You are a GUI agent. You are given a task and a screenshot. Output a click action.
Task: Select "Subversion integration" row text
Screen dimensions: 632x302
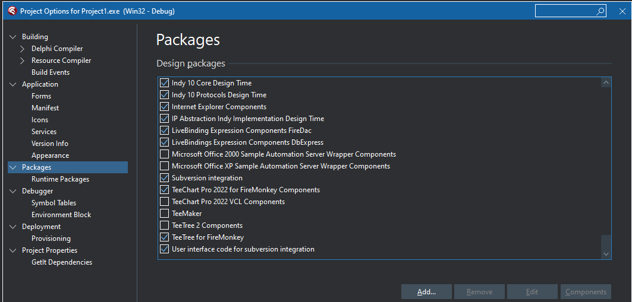(207, 178)
